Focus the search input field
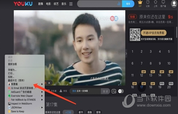The width and height of the screenshot is (178, 114). (99, 4)
